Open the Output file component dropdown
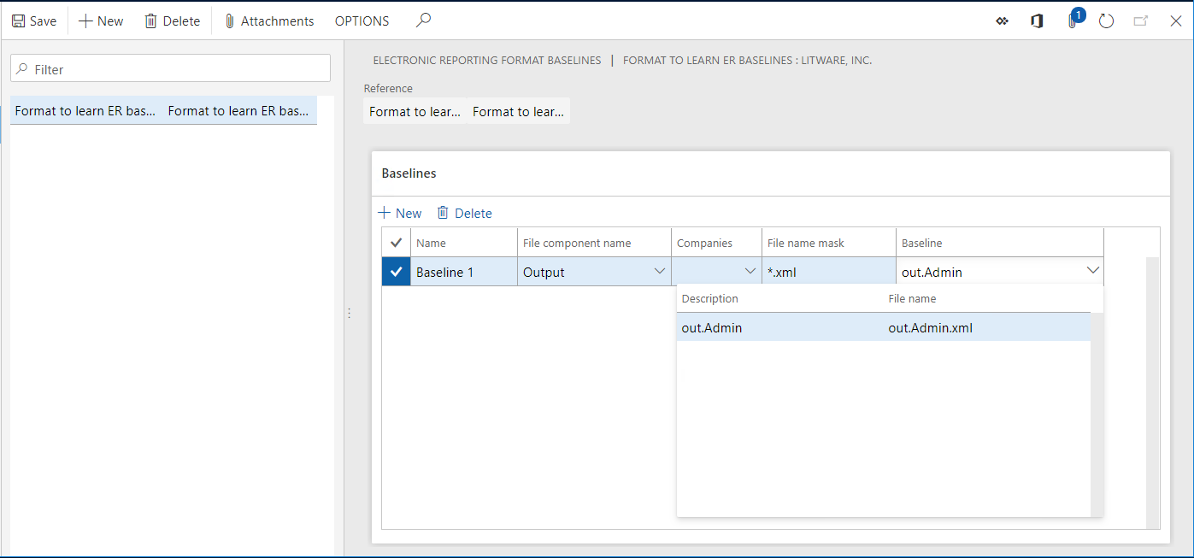The image size is (1194, 558). [660, 270]
